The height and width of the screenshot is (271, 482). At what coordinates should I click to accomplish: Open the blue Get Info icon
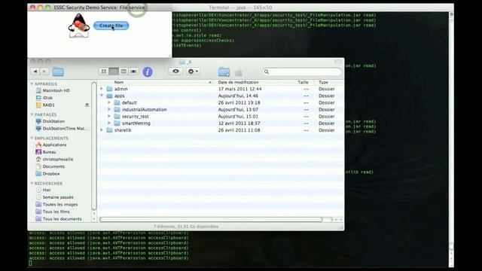point(148,72)
